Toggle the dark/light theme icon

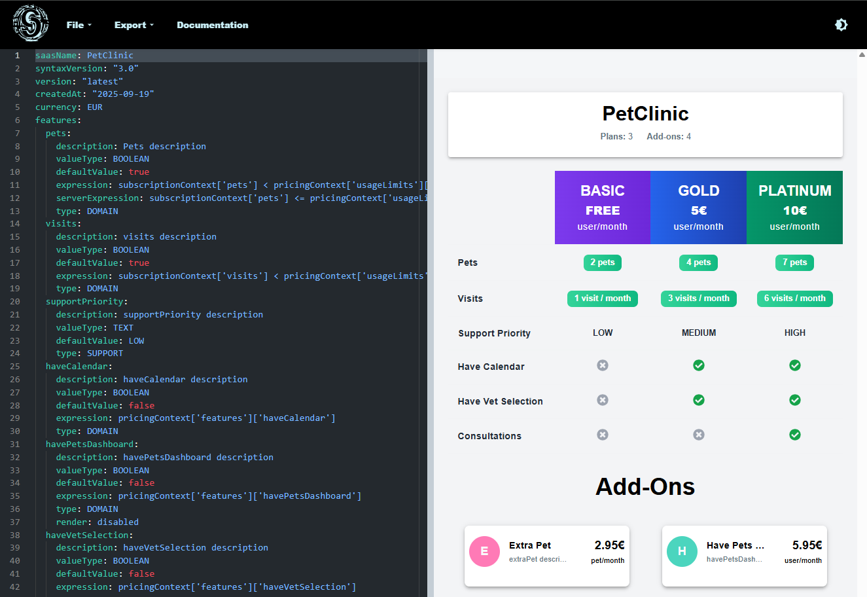pyautogui.click(x=841, y=25)
